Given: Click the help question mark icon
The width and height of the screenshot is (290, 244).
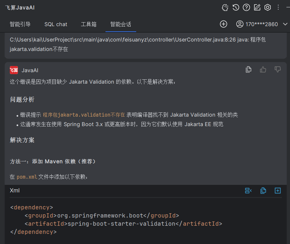Looking at the screenshot, I should [x=247, y=8].
